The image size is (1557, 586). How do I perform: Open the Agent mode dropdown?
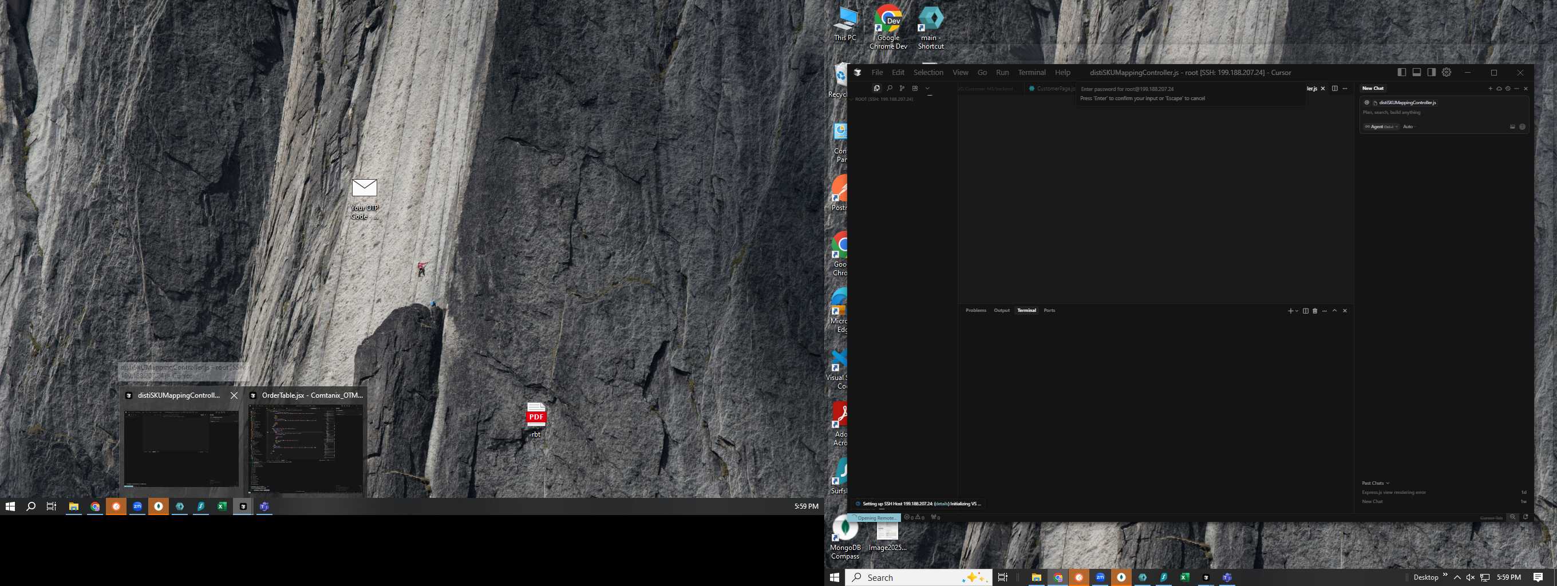1381,127
